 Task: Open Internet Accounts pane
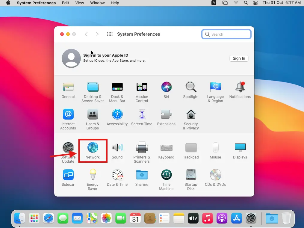click(x=68, y=120)
